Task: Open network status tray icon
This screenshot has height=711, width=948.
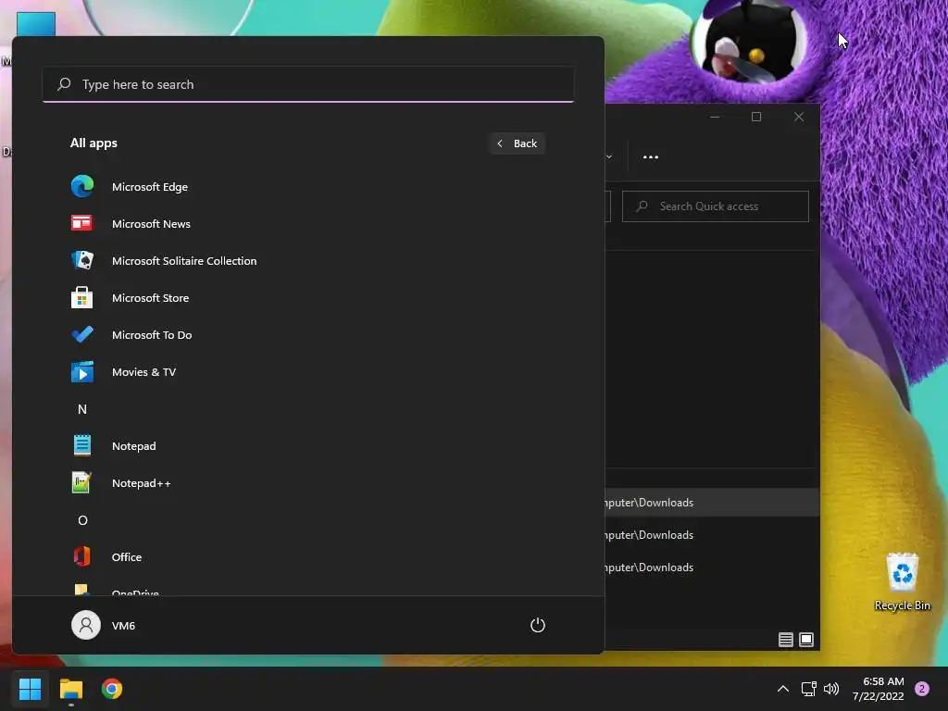Action: coord(808,689)
